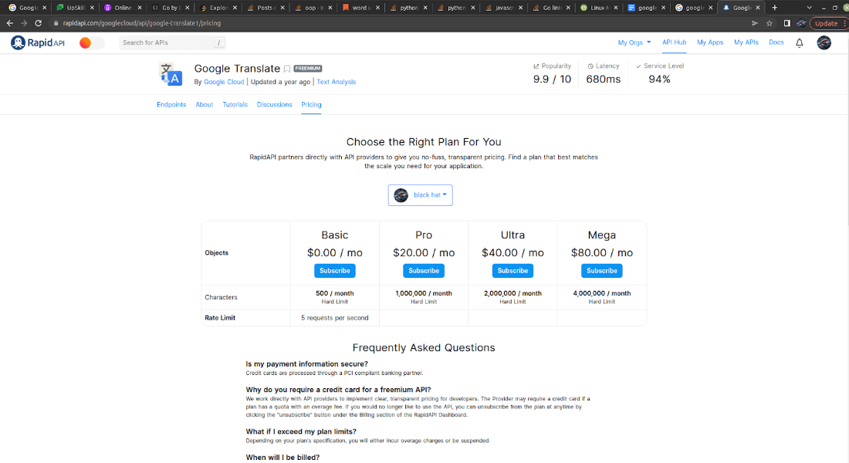Open My APIs page
Viewport: 849px width, 463px height.
point(746,42)
